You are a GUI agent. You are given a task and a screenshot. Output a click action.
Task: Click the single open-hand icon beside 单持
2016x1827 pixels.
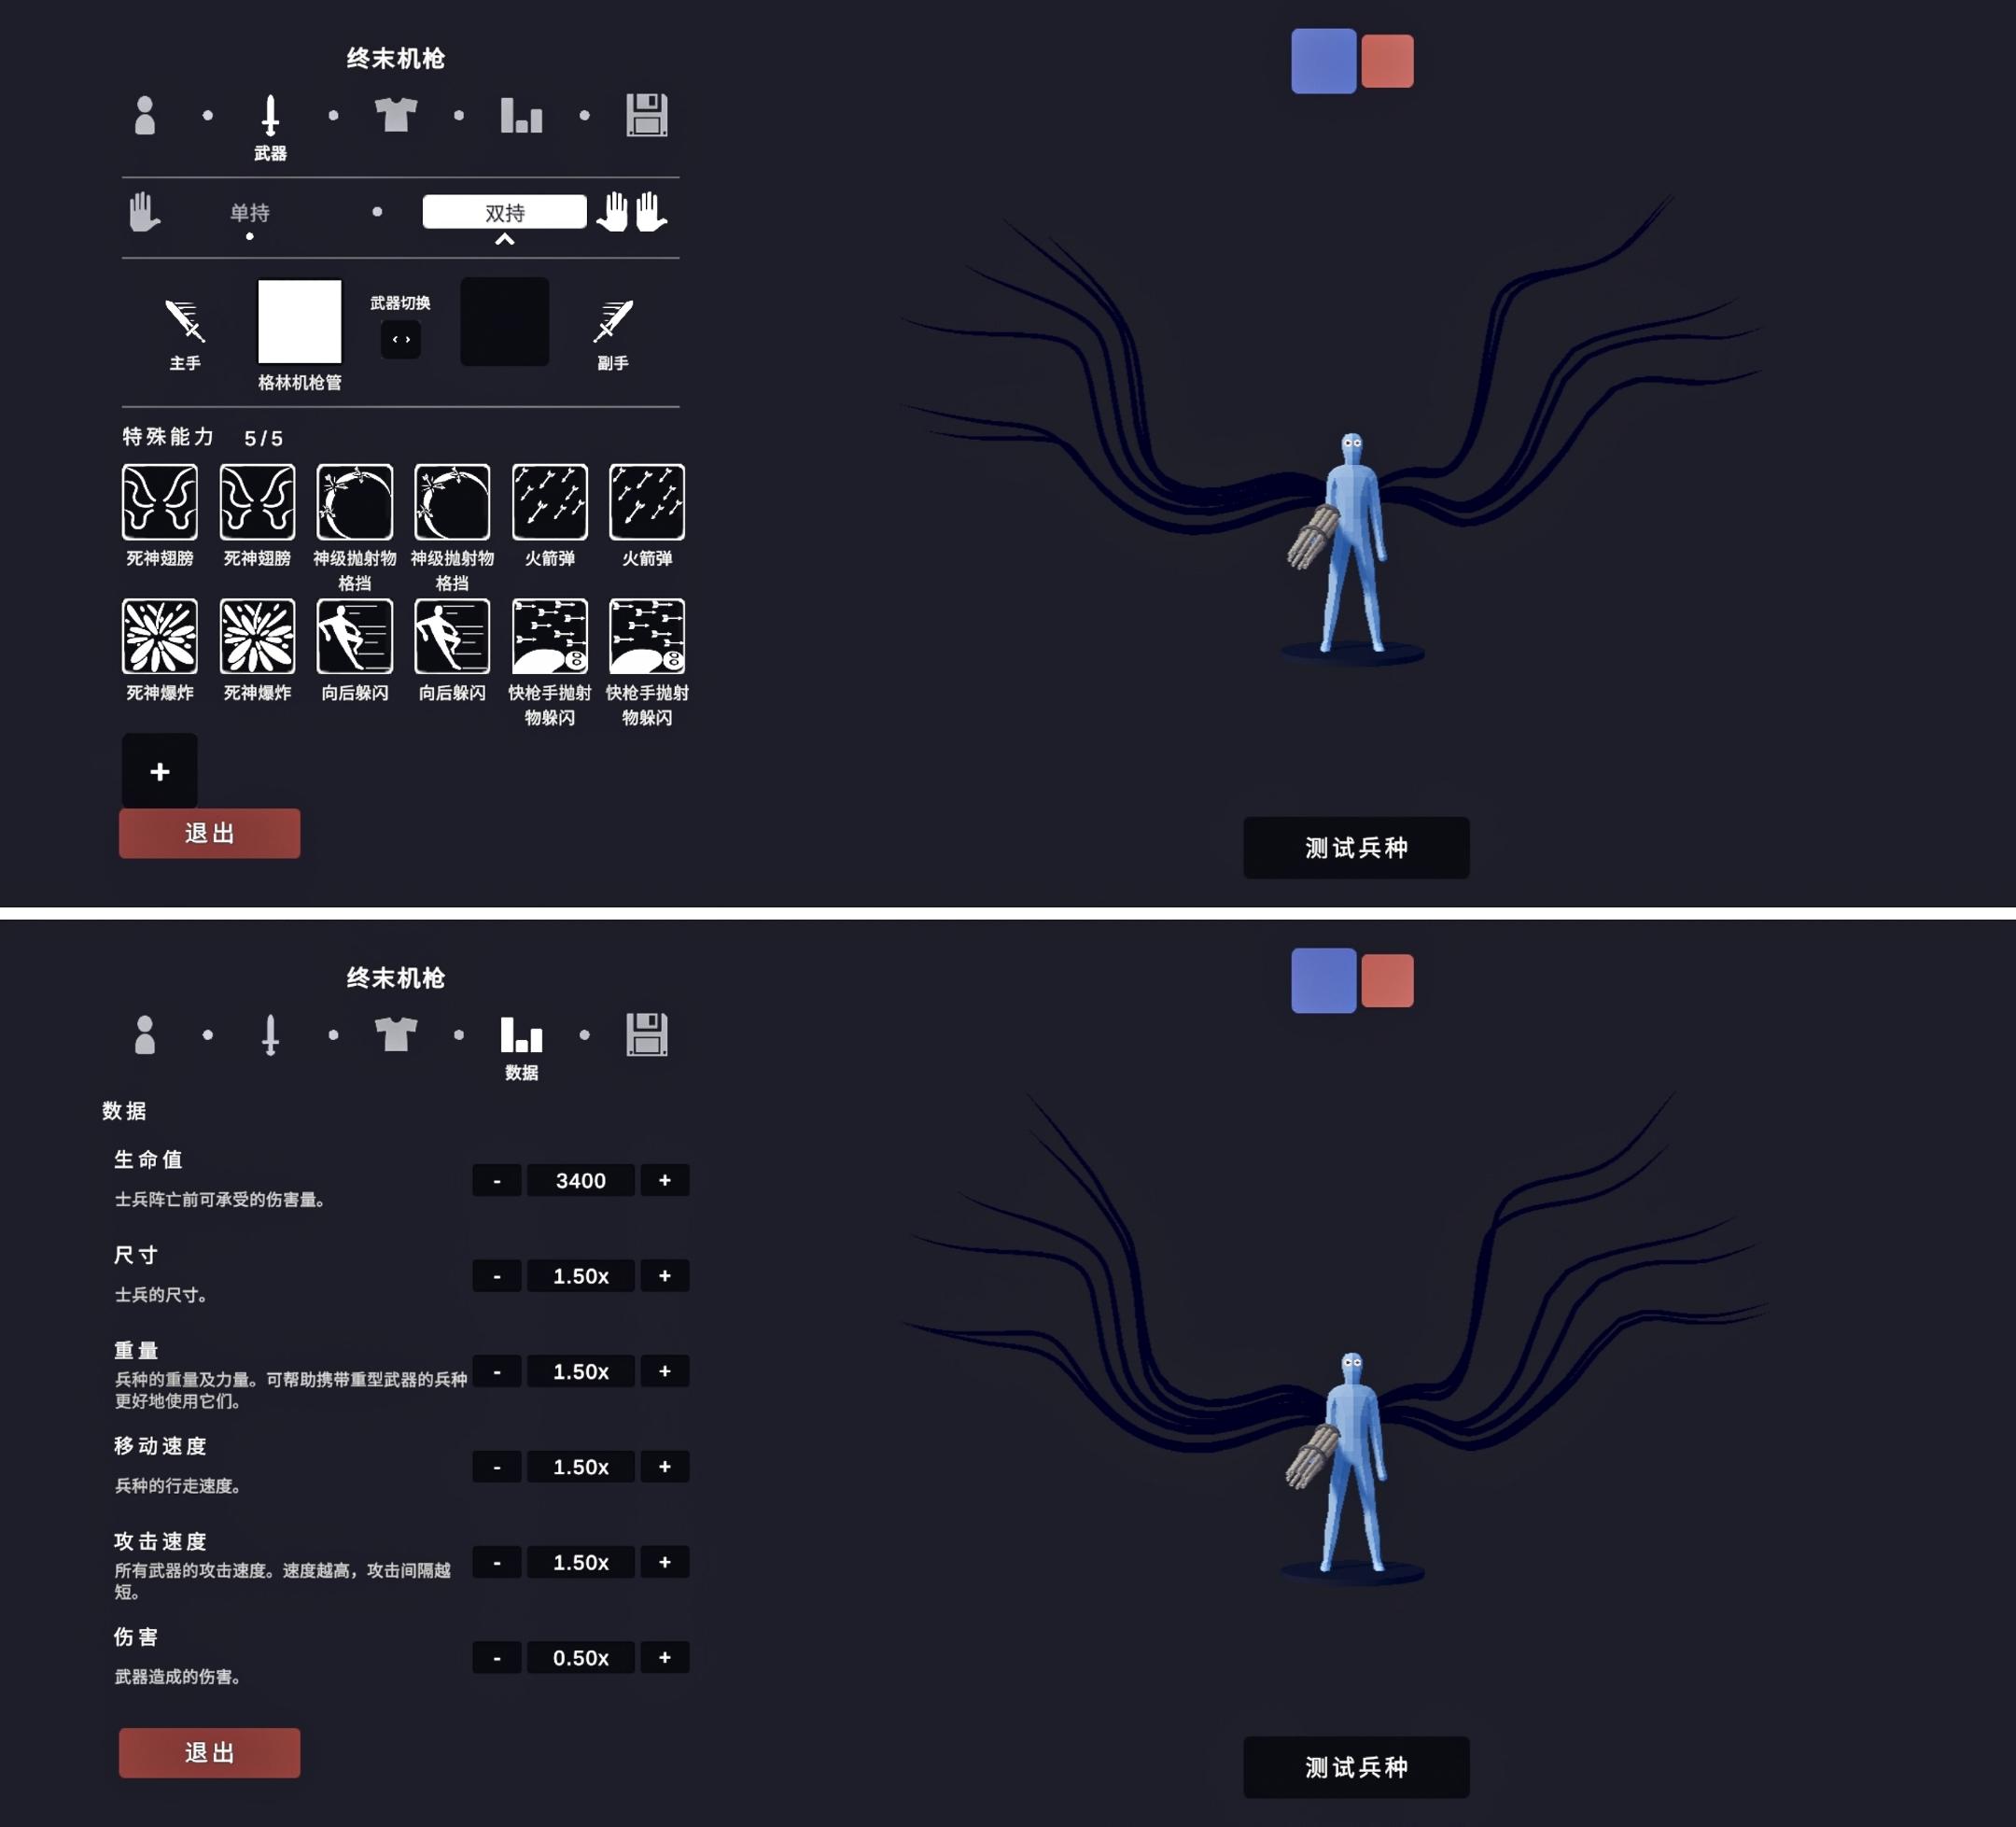pos(144,212)
